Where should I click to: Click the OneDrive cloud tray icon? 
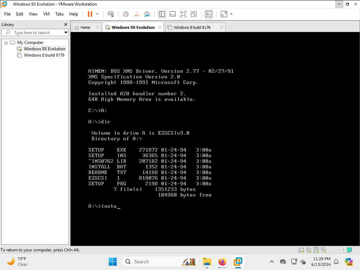(283, 262)
